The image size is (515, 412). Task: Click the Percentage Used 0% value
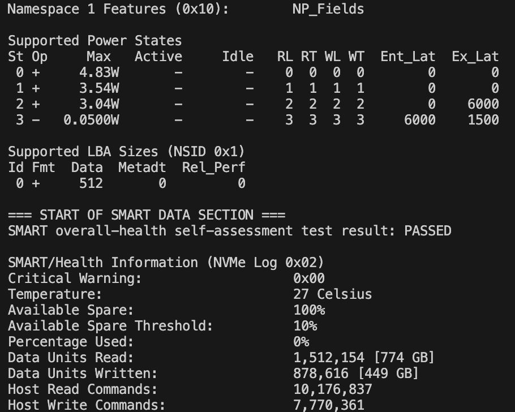coord(301,342)
